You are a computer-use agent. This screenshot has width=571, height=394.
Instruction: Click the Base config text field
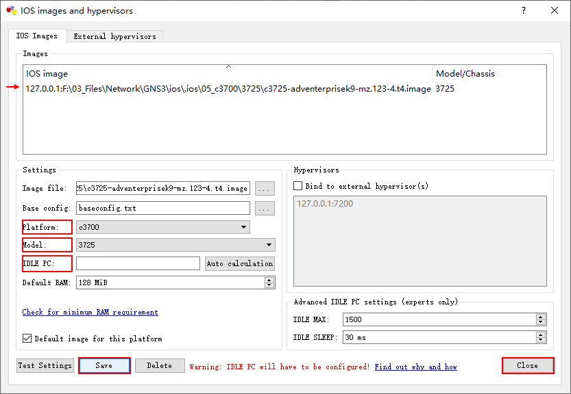pos(162,208)
